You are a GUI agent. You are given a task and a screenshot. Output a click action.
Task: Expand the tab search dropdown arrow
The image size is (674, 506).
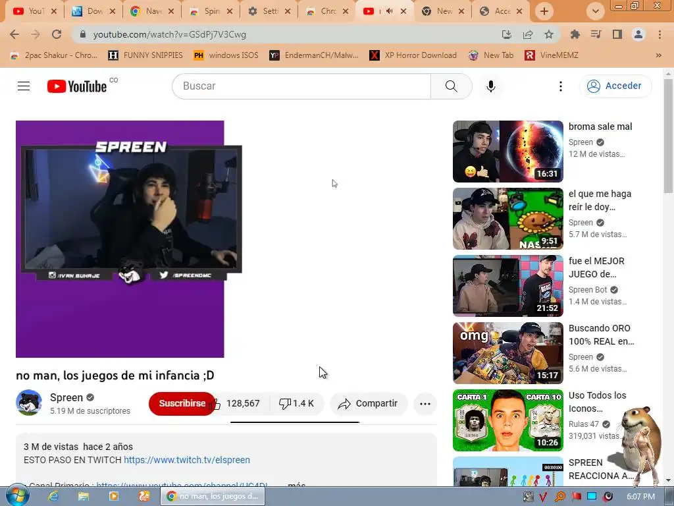(595, 11)
